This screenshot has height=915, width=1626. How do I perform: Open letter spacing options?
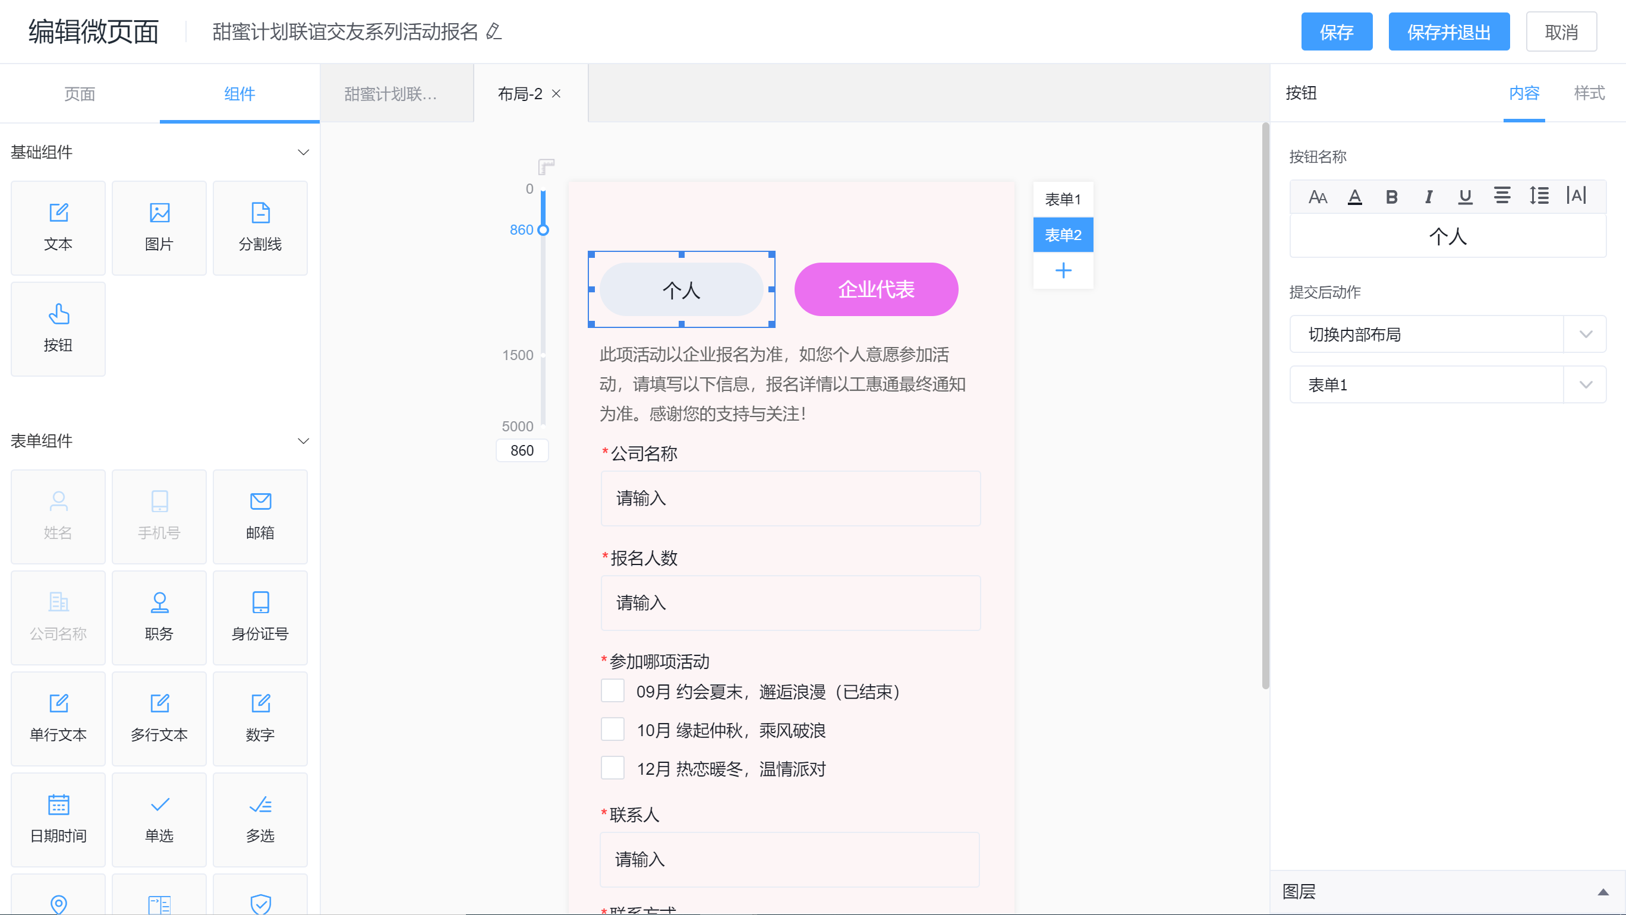[1576, 195]
